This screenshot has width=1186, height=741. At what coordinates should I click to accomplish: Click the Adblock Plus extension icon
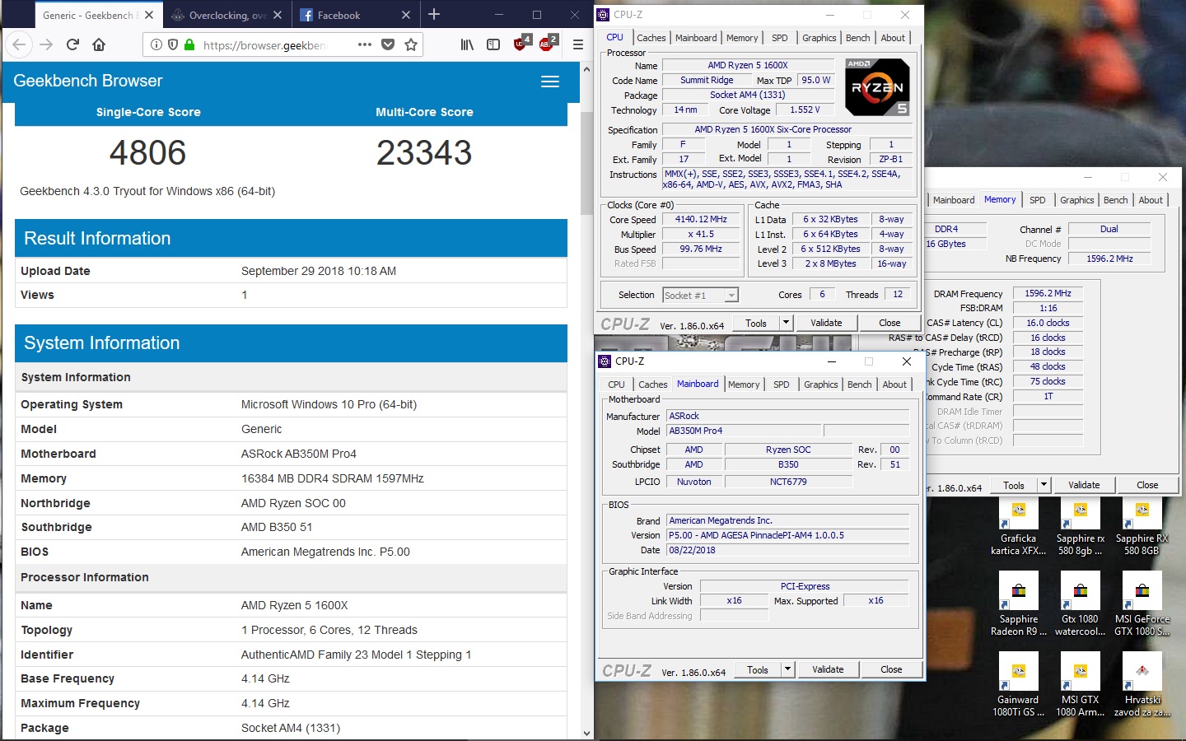click(x=548, y=44)
